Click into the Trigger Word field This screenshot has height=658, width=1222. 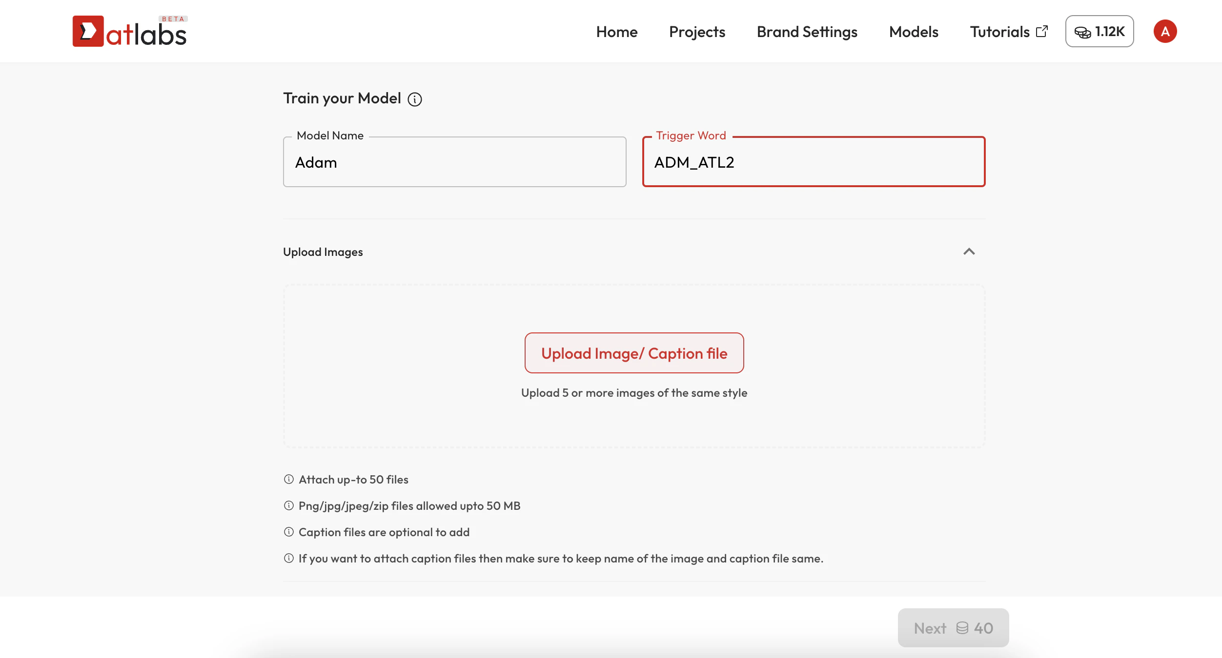tap(814, 162)
